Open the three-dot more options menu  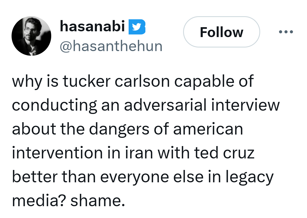coord(286,32)
